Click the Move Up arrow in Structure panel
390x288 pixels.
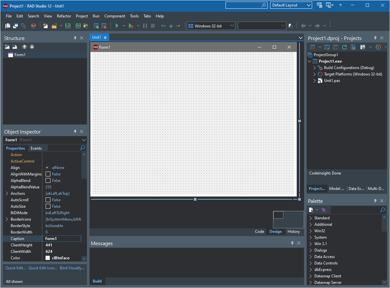click(x=25, y=47)
